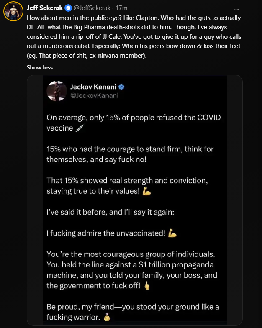
Task: Open the 17m timestamp permalink
Action: 122,8
